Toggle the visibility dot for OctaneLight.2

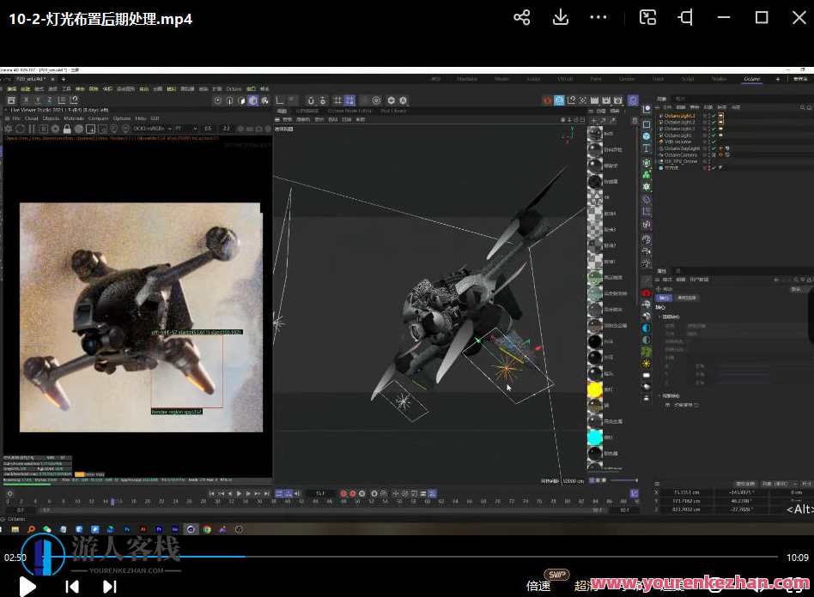[x=706, y=121]
